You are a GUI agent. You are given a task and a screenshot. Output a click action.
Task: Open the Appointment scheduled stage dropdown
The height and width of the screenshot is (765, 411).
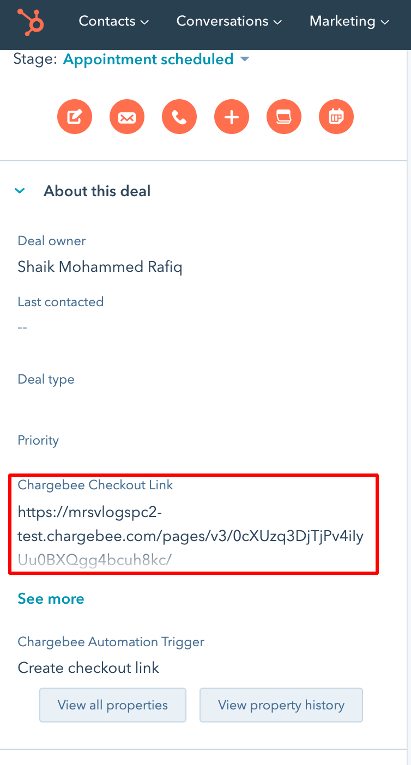(x=156, y=59)
